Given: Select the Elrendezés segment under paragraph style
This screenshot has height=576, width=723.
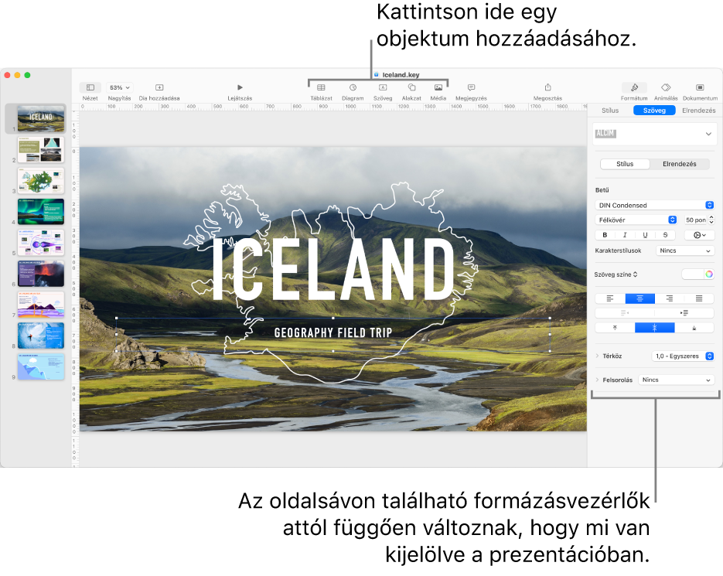Looking at the screenshot, I should pyautogui.click(x=679, y=164).
